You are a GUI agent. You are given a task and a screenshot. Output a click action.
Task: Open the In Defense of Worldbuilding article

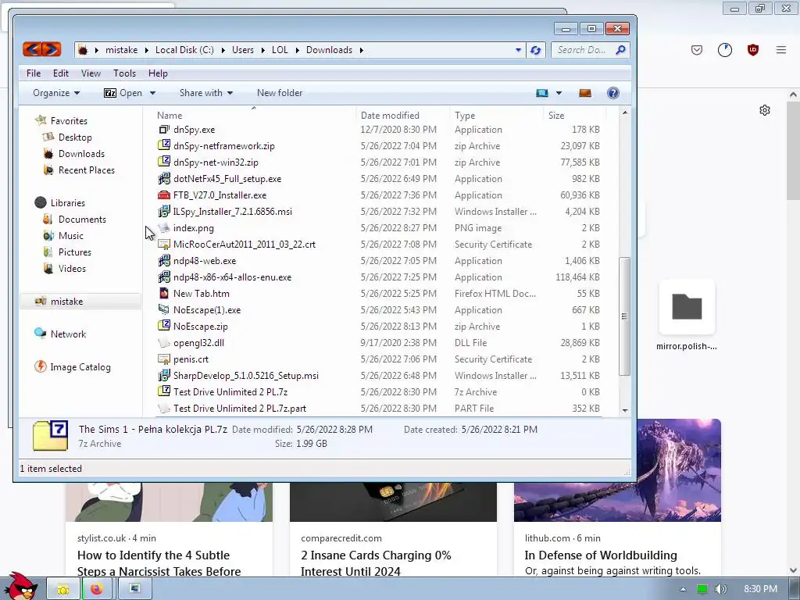point(601,555)
